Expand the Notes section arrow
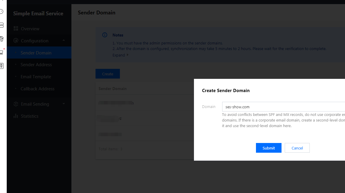The width and height of the screenshot is (345, 193). (128, 55)
